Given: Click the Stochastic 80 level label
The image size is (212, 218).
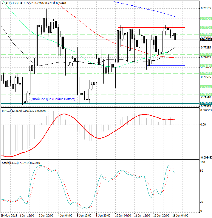Looking at the screenshot, I should point(202,171).
